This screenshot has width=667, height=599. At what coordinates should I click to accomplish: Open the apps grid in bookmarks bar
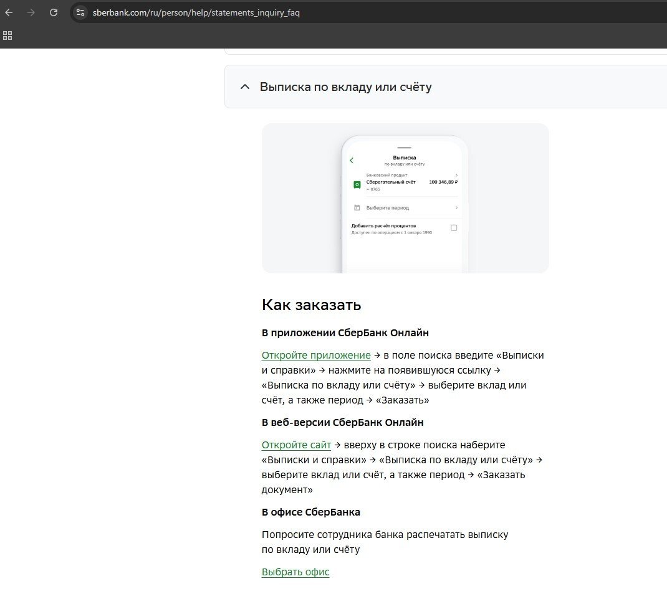pos(7,35)
